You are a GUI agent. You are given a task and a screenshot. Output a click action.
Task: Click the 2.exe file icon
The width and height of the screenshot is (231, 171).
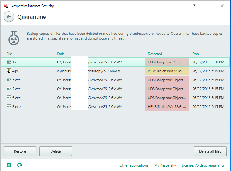coord(9,89)
